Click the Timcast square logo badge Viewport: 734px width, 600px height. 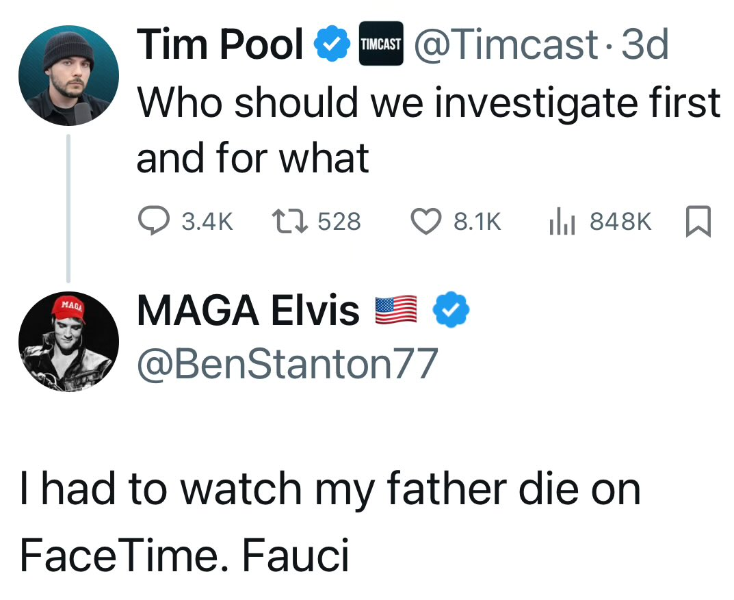coord(380,45)
